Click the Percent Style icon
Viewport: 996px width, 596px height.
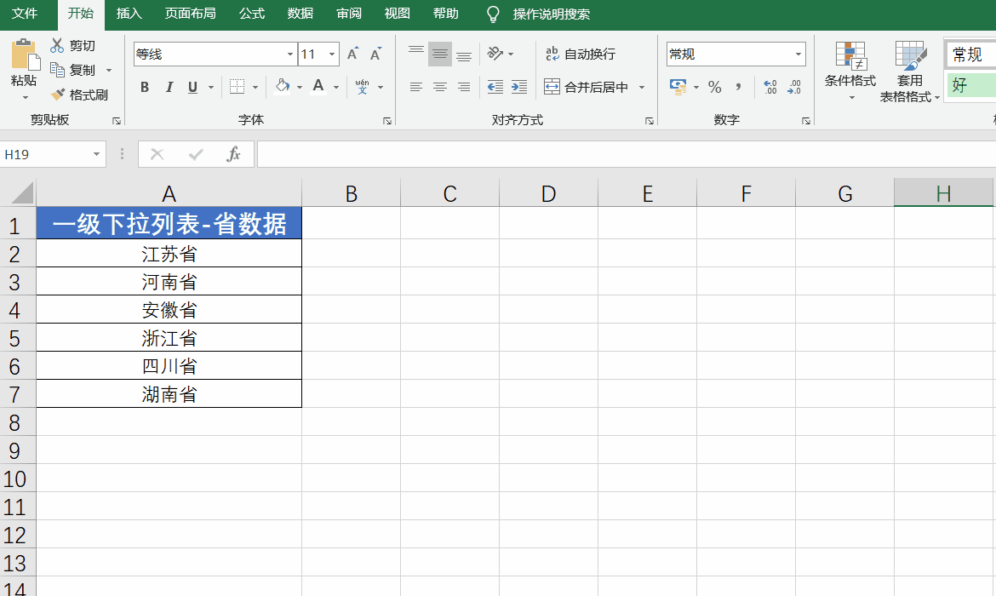tap(715, 86)
